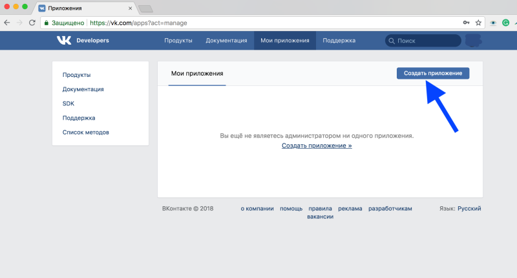This screenshot has width=517, height=278.
Task: Open the о компании footer link
Action: click(257, 208)
